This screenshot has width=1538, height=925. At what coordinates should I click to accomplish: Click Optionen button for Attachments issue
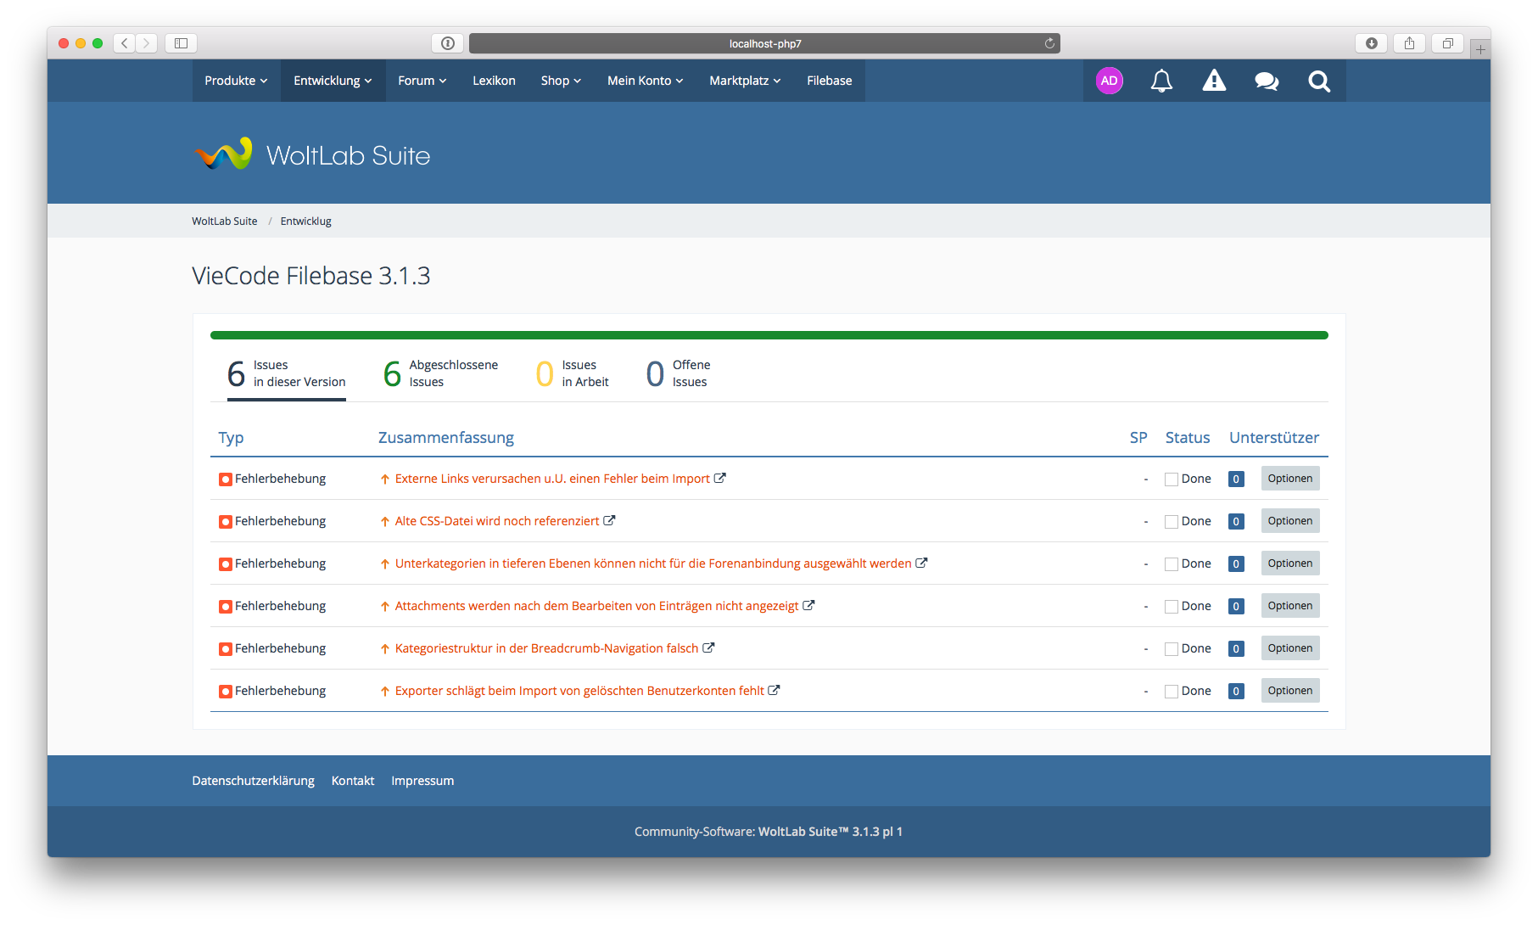1289,606
